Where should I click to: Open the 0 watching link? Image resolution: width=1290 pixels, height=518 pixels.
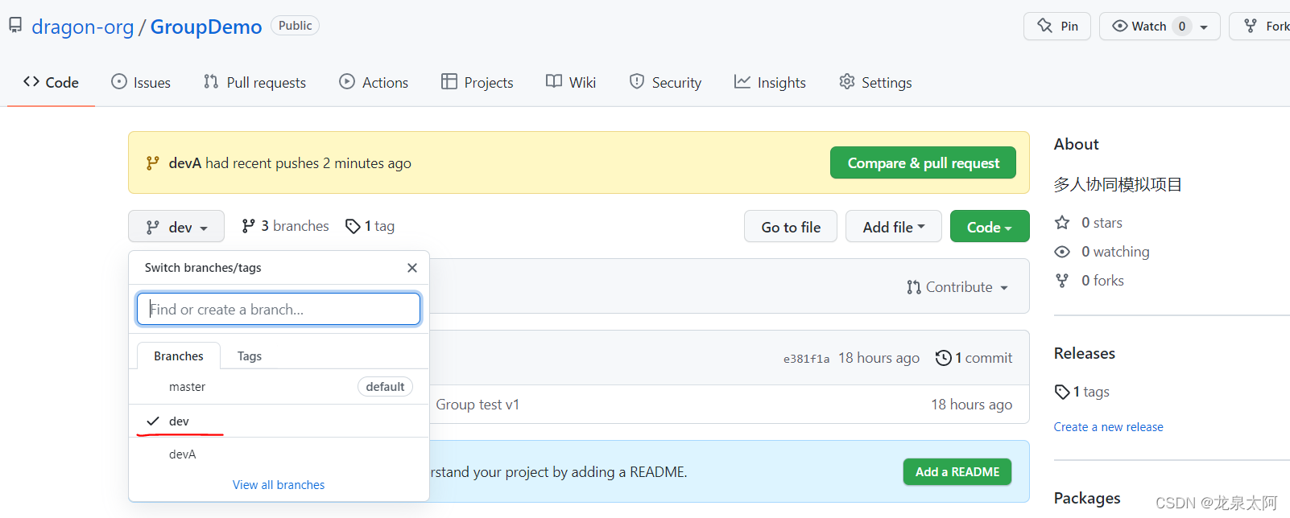[1102, 252]
